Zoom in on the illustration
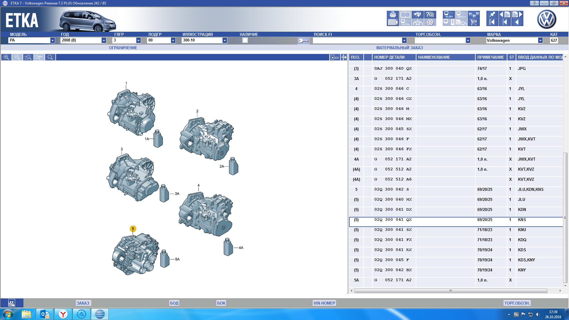 (x=6, y=57)
